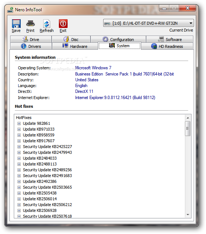Click the hot fixes scrollbar down arrow

click(x=188, y=215)
